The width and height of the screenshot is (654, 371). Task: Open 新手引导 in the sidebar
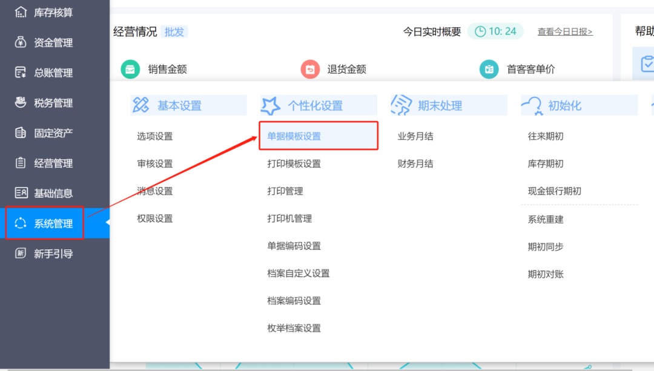click(54, 253)
